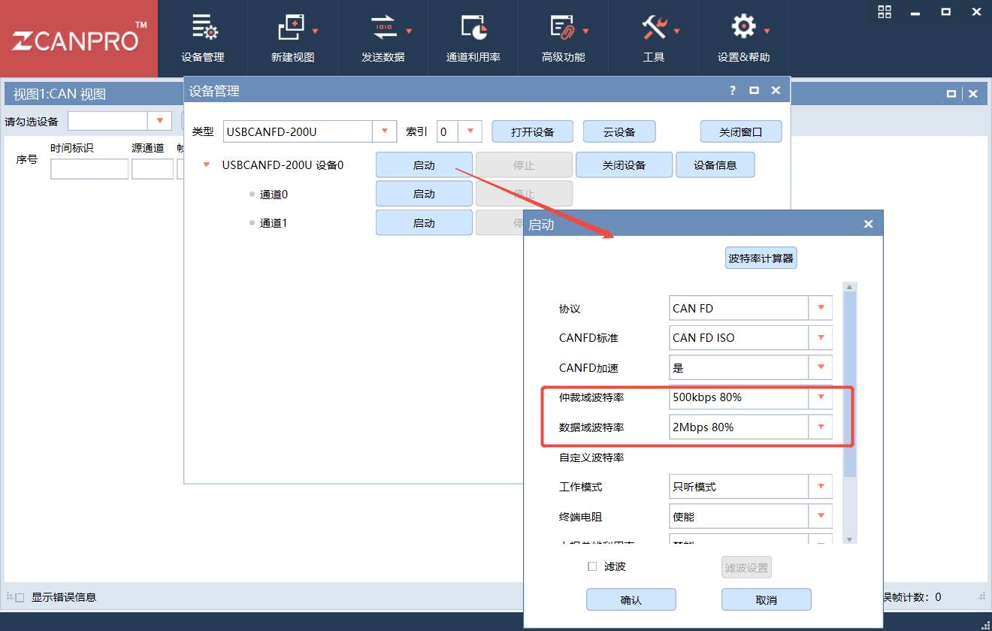Open the 工具 toolbar menu

[x=654, y=38]
